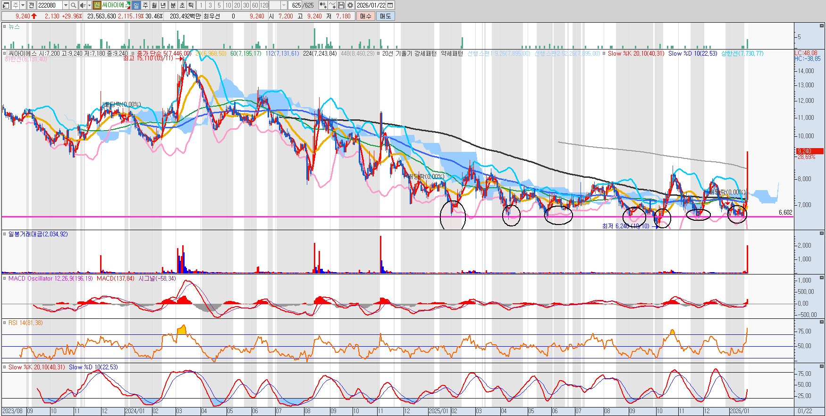Click the 하한선 lower band legend
This screenshot has width=826, height=416.
(x=25, y=59)
